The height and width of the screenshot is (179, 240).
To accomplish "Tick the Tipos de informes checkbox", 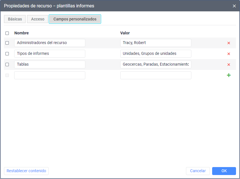I will pos(7,54).
